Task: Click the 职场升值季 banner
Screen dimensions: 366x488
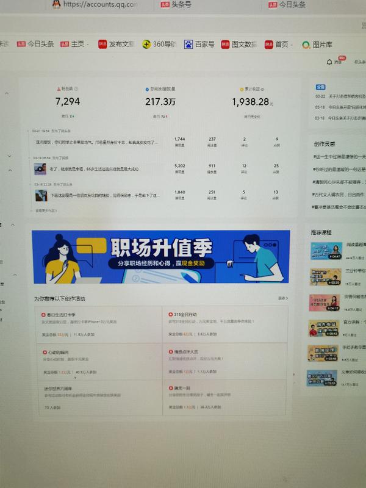Action: click(x=160, y=257)
